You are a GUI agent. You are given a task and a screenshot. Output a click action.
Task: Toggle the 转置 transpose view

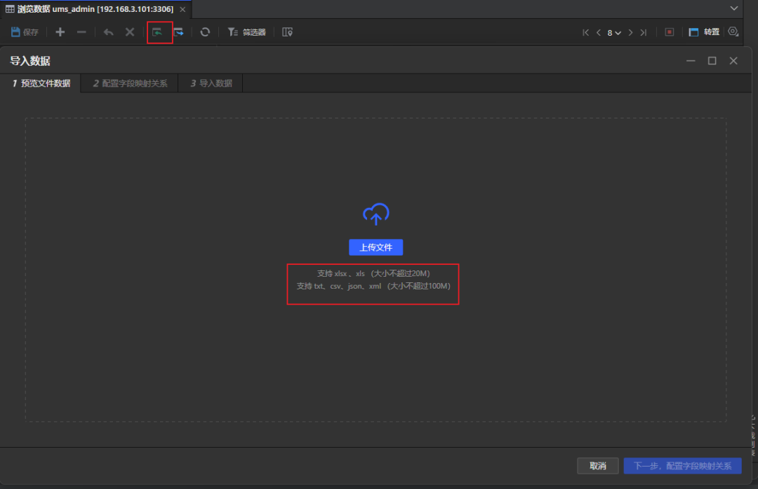pos(704,32)
